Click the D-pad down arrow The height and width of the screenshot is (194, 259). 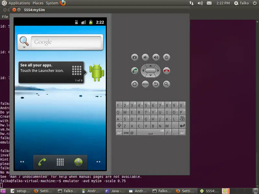[x=151, y=75]
